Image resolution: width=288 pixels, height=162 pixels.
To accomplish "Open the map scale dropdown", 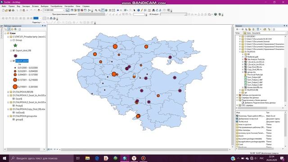I will (x=63, y=10).
